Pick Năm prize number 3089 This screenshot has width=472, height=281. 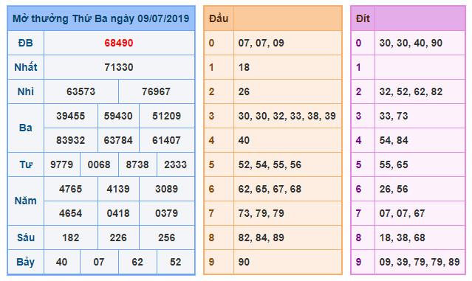[x=166, y=189]
